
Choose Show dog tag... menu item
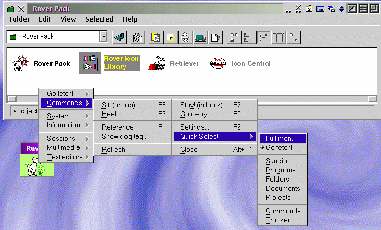point(133,137)
